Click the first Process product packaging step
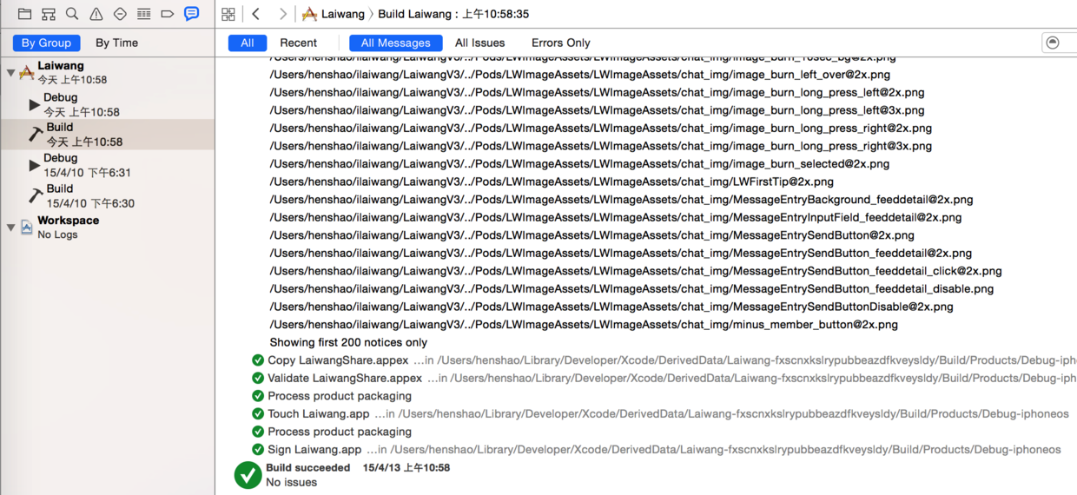Screen dimensions: 1077x495 [340, 396]
